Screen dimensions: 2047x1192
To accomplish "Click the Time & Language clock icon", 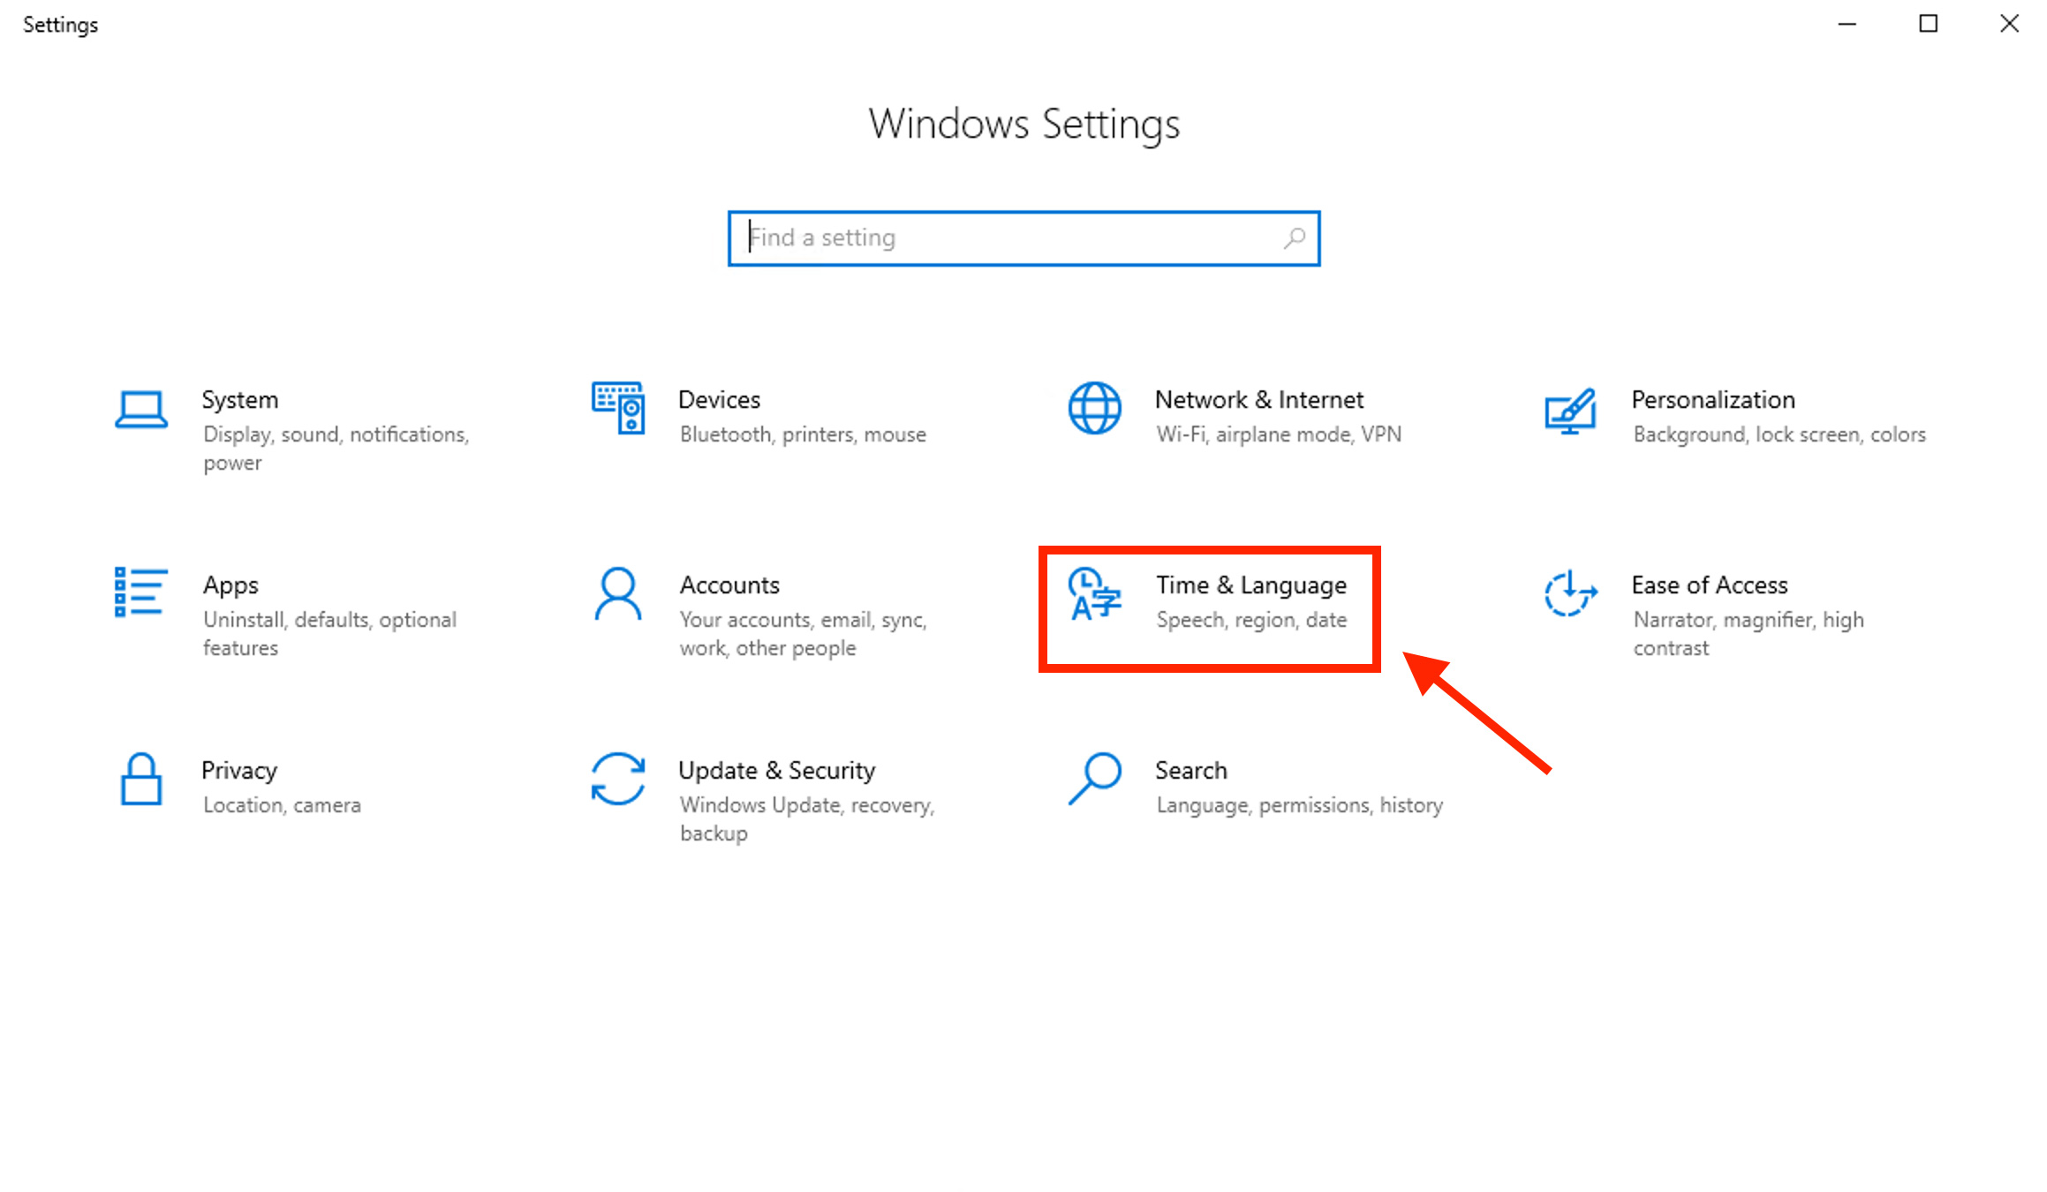I will pyautogui.click(x=1094, y=594).
